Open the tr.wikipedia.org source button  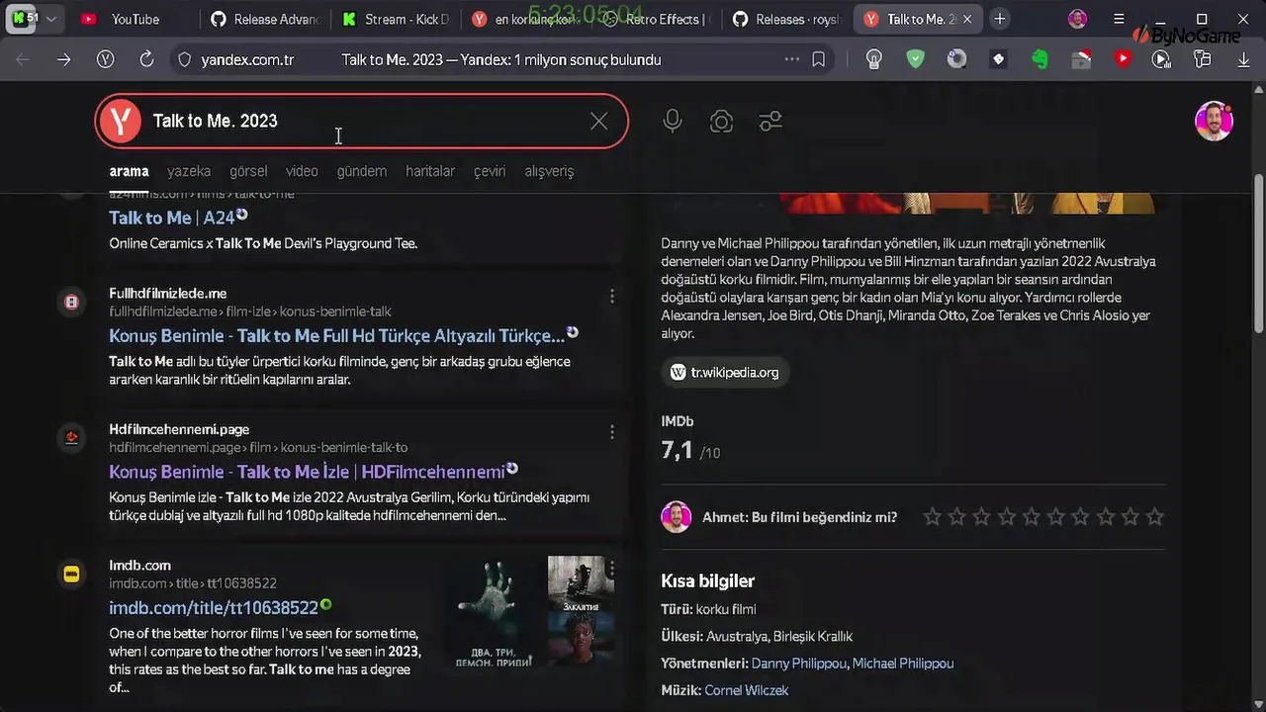[725, 373]
